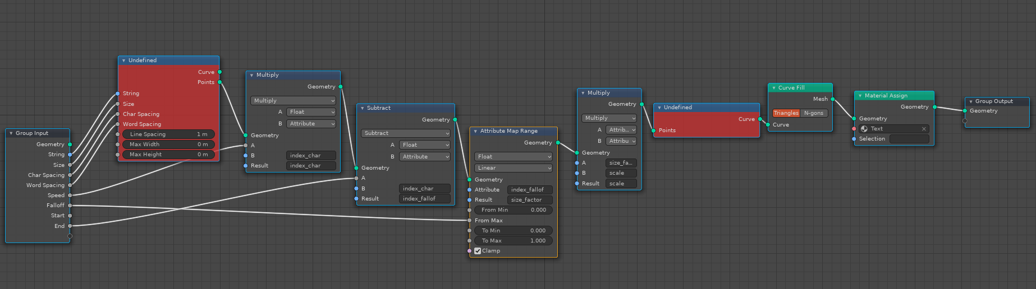Screen dimensions: 1036x289
Task: Open the A Float dropdown on the index_char Multiply node
Action: coord(311,112)
